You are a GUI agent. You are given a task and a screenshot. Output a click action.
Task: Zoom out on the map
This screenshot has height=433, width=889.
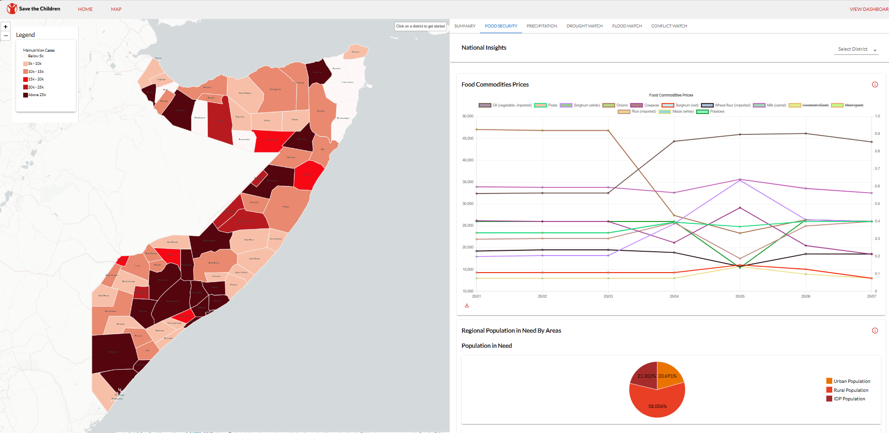pos(6,36)
